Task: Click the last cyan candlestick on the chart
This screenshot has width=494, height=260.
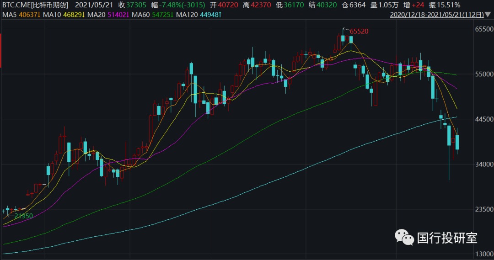Action: click(x=457, y=142)
